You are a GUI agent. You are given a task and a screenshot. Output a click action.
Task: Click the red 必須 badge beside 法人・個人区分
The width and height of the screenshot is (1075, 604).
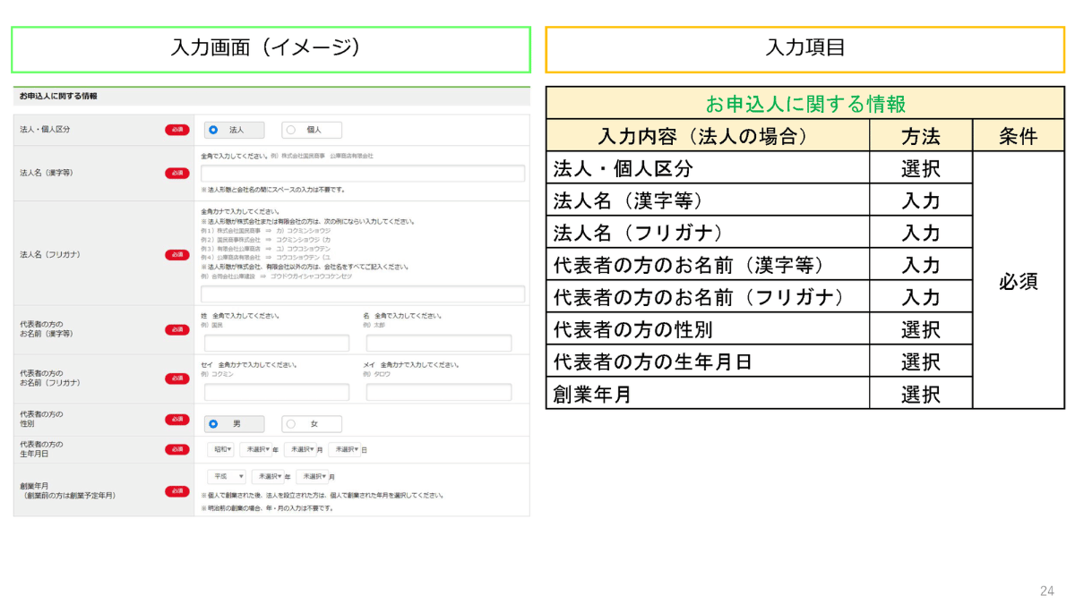click(x=177, y=130)
